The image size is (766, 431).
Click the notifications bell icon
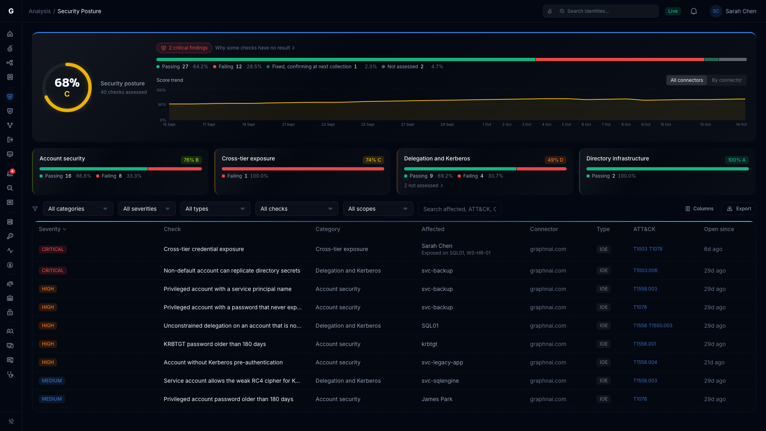tap(694, 11)
